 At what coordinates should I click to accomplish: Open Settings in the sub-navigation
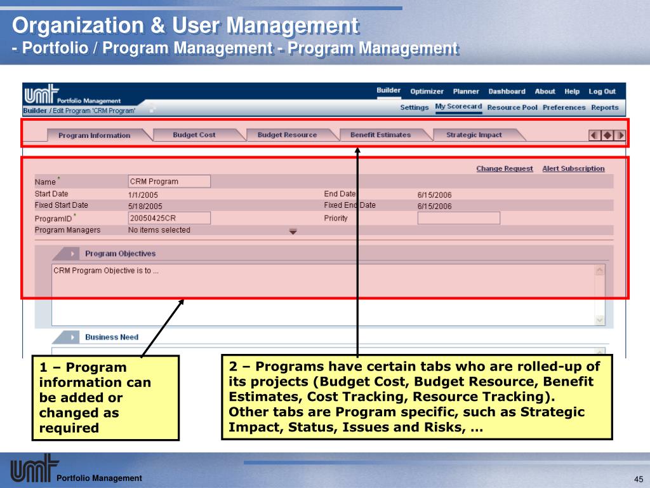pos(414,107)
